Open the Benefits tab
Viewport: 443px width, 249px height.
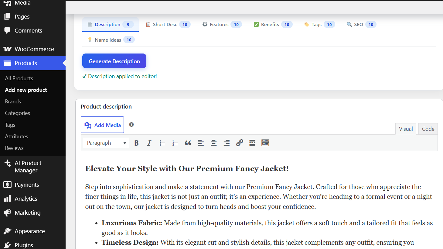[x=273, y=24]
